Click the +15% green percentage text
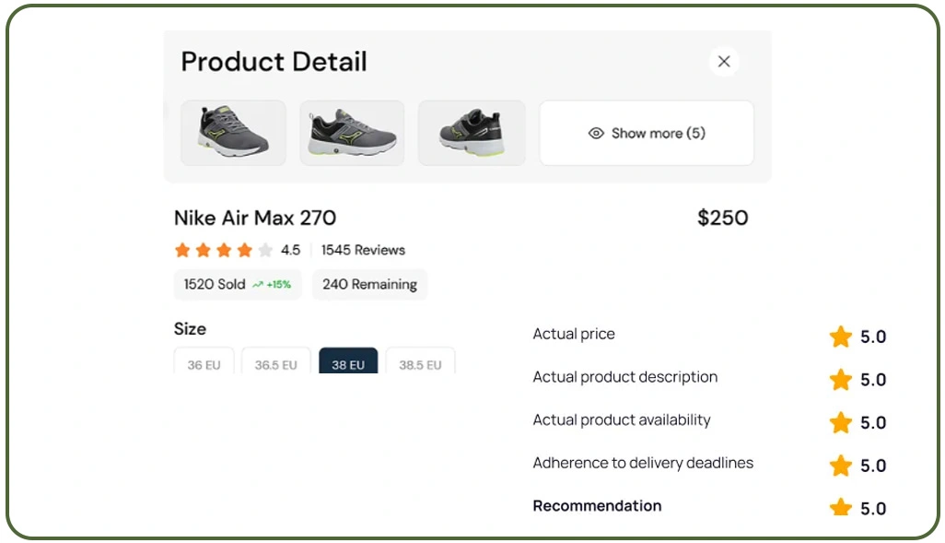945x543 pixels. pyautogui.click(x=279, y=284)
